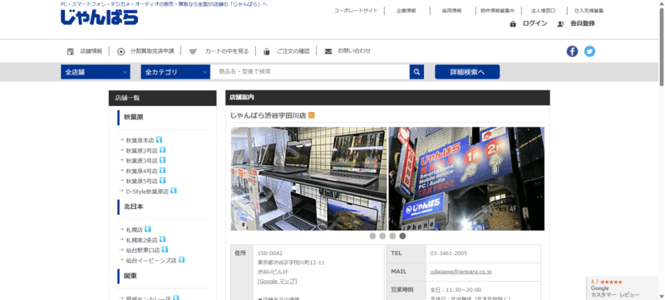Click the page vertical scrollbar
The width and height of the screenshot is (665, 300).
(662, 150)
